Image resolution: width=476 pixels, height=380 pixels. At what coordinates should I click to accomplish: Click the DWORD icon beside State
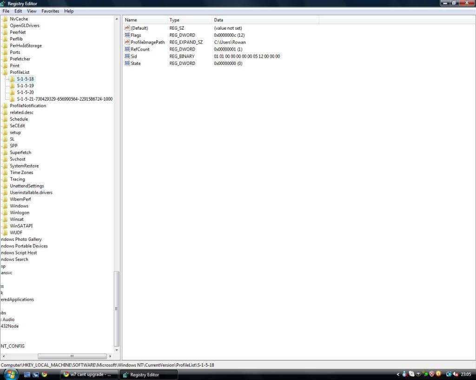(127, 63)
